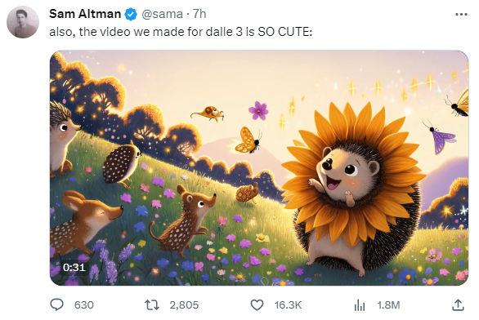Share the tweet with the upload arrow icon

coord(458,305)
